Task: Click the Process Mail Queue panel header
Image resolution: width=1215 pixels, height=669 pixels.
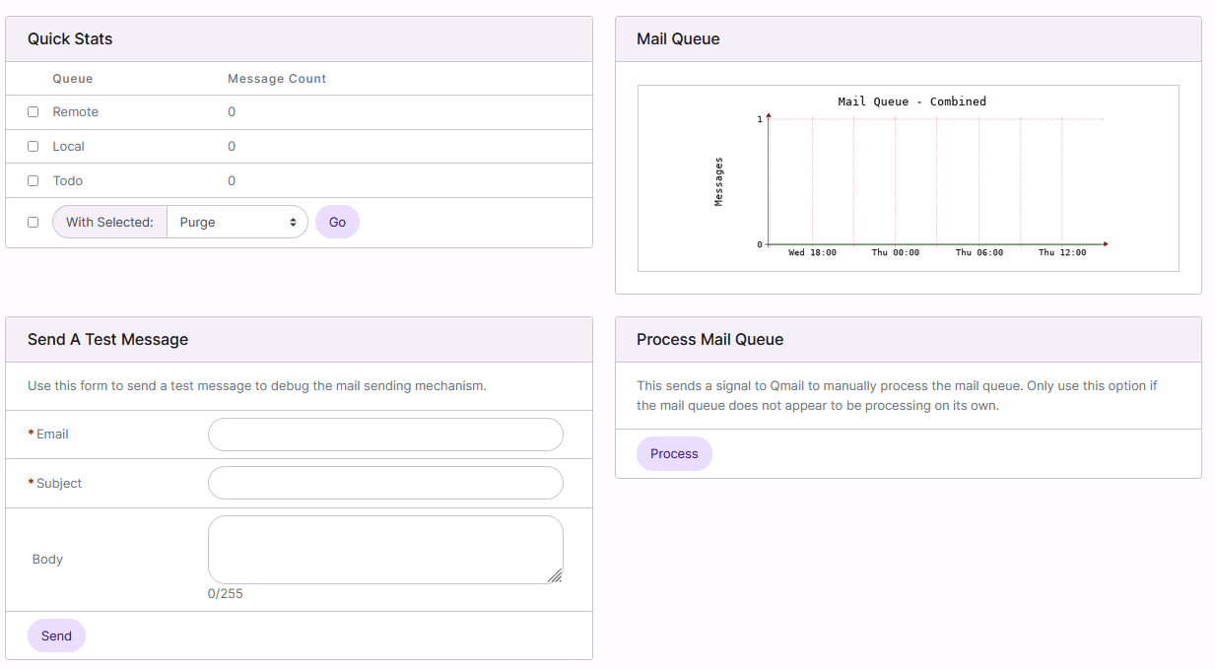Action: coord(709,339)
